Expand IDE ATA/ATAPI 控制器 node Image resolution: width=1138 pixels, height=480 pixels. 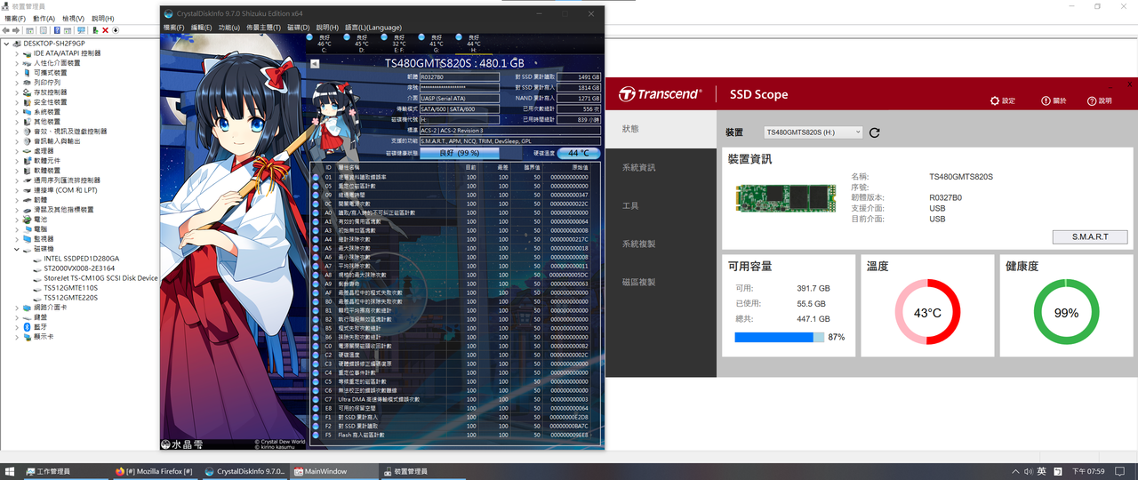16,53
